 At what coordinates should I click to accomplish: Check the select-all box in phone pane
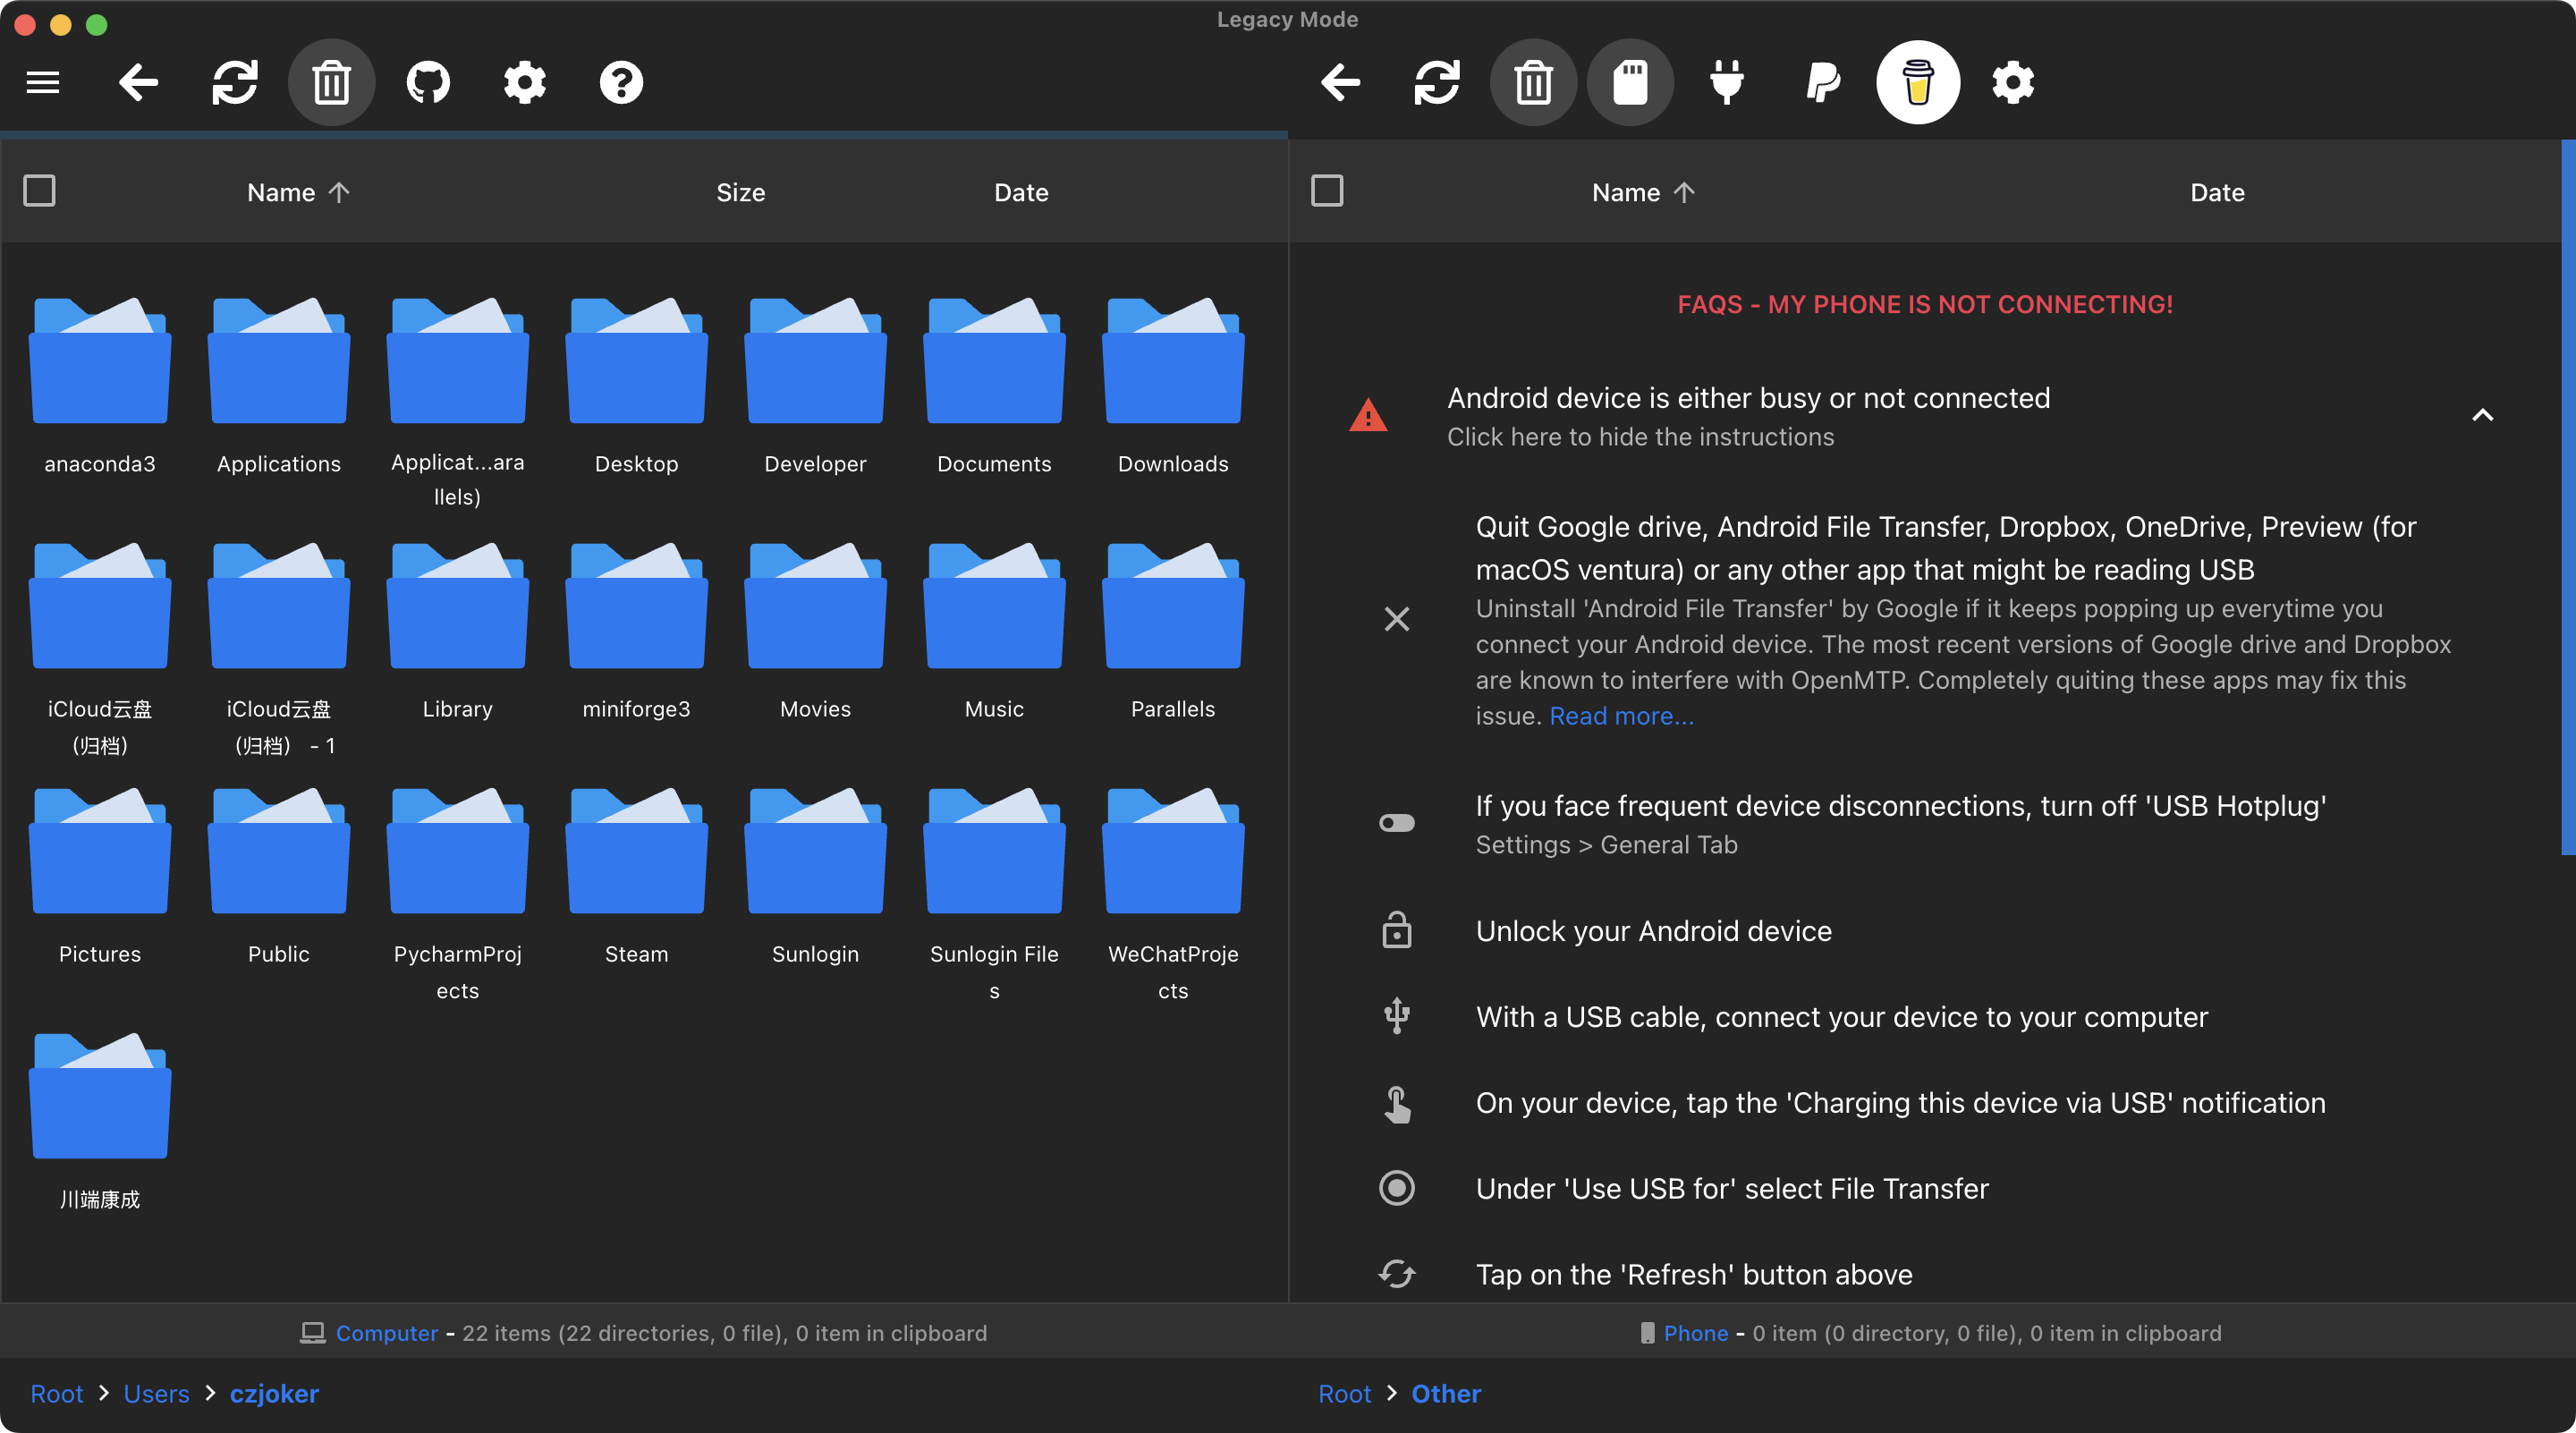click(1327, 191)
